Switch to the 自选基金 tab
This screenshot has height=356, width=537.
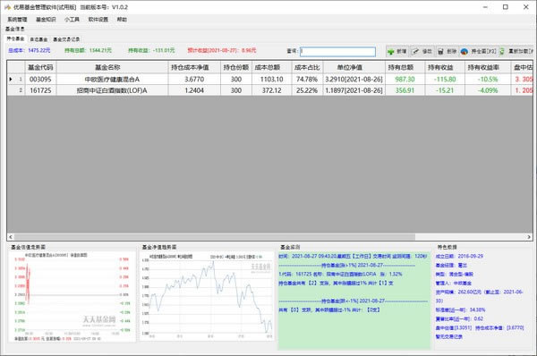[38, 39]
